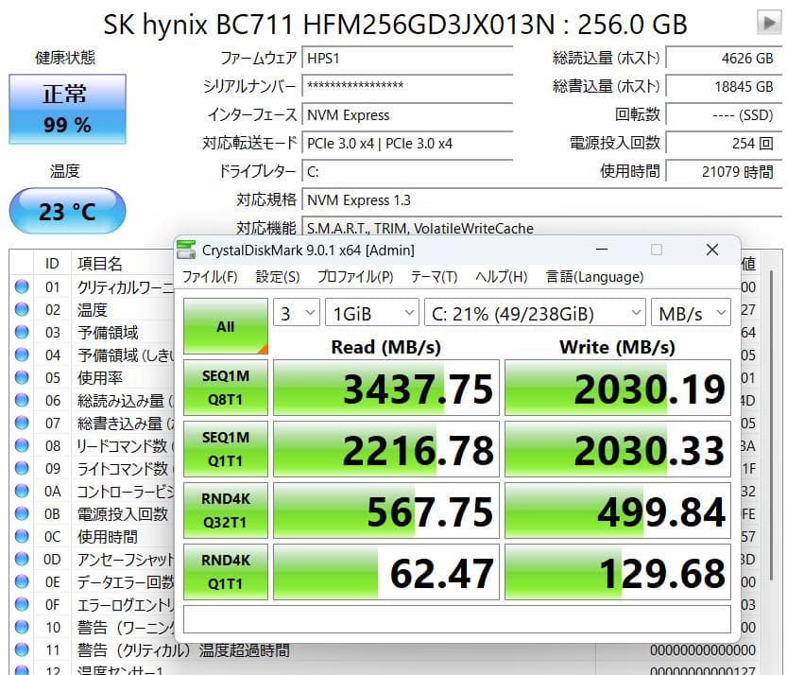Click the empty comment box in CrystalDiskMark
Image resolution: width=787 pixels, height=675 pixels.
(456, 618)
